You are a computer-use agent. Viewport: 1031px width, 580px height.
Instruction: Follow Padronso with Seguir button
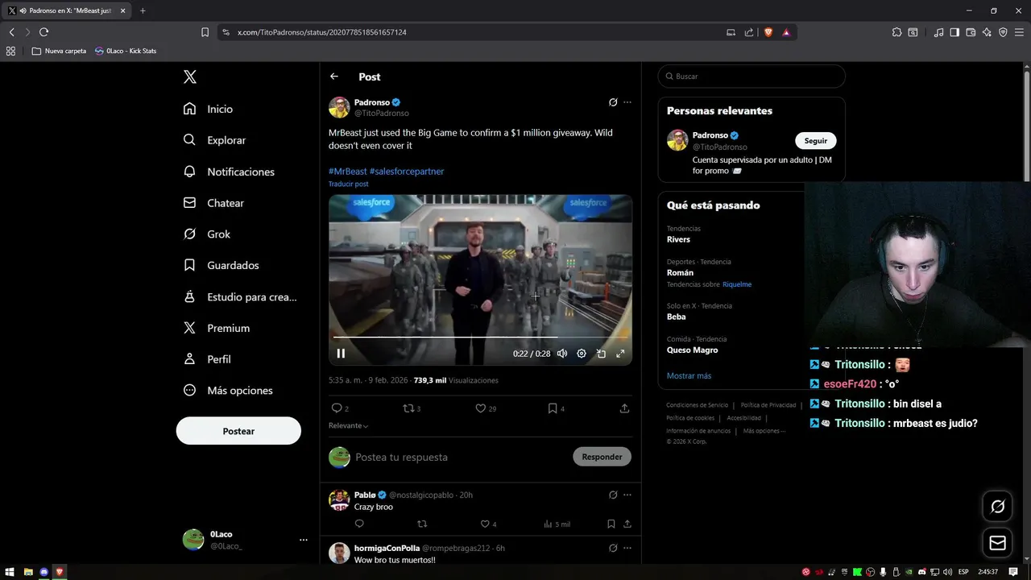tap(816, 140)
